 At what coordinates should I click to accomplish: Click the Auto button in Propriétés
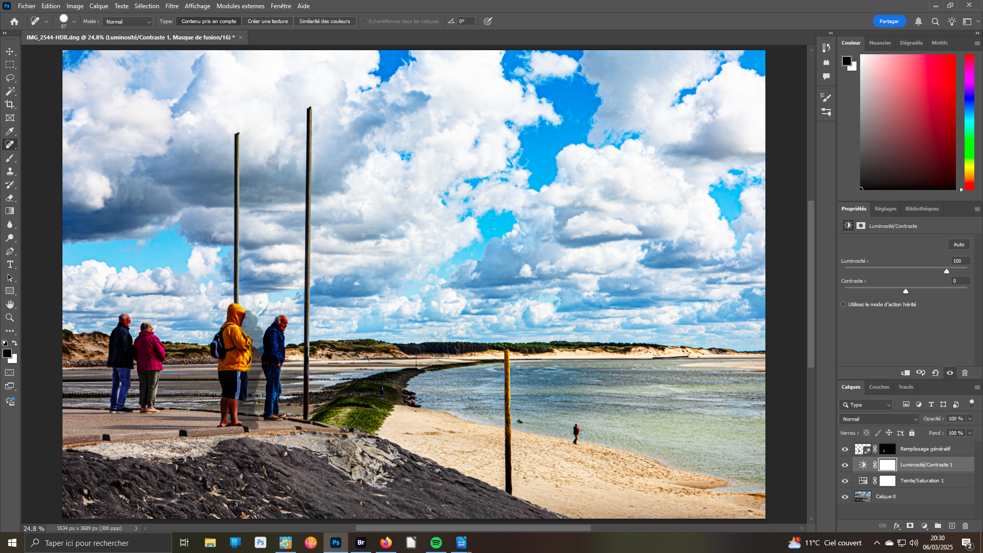point(958,245)
